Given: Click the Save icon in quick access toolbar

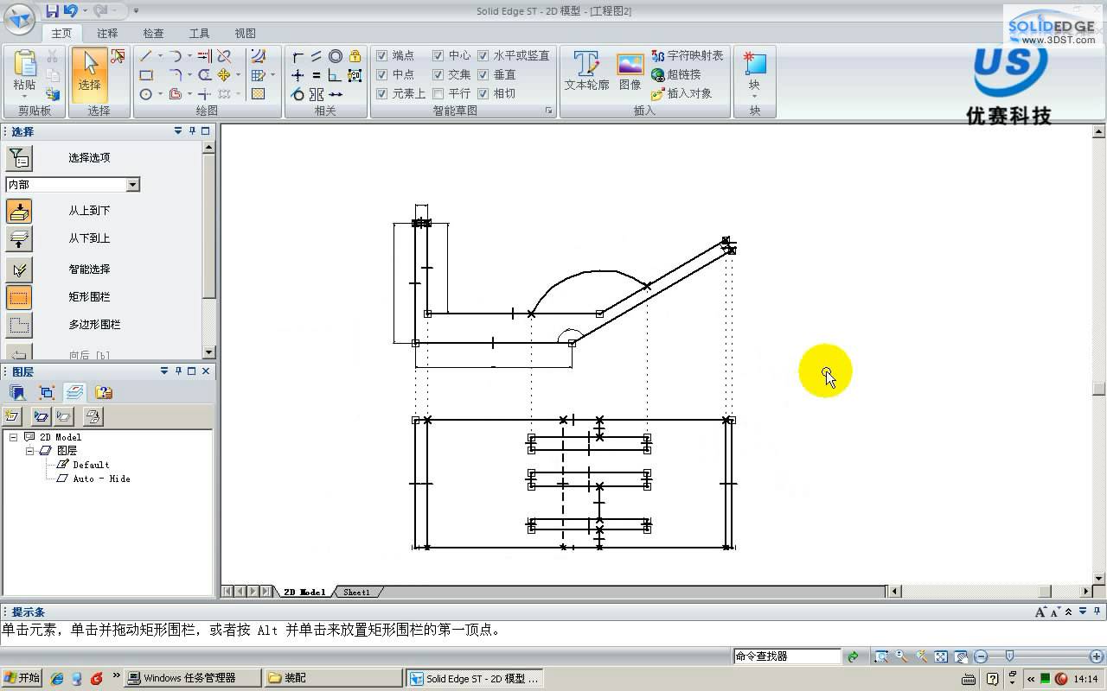Looking at the screenshot, I should pyautogui.click(x=52, y=10).
